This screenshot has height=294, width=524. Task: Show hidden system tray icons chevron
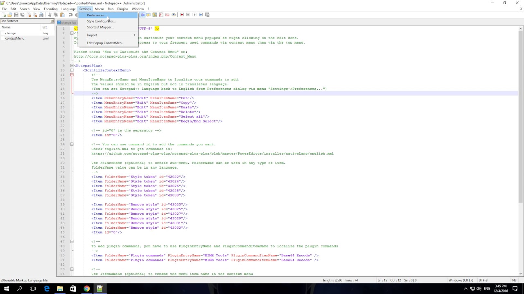[x=466, y=289]
